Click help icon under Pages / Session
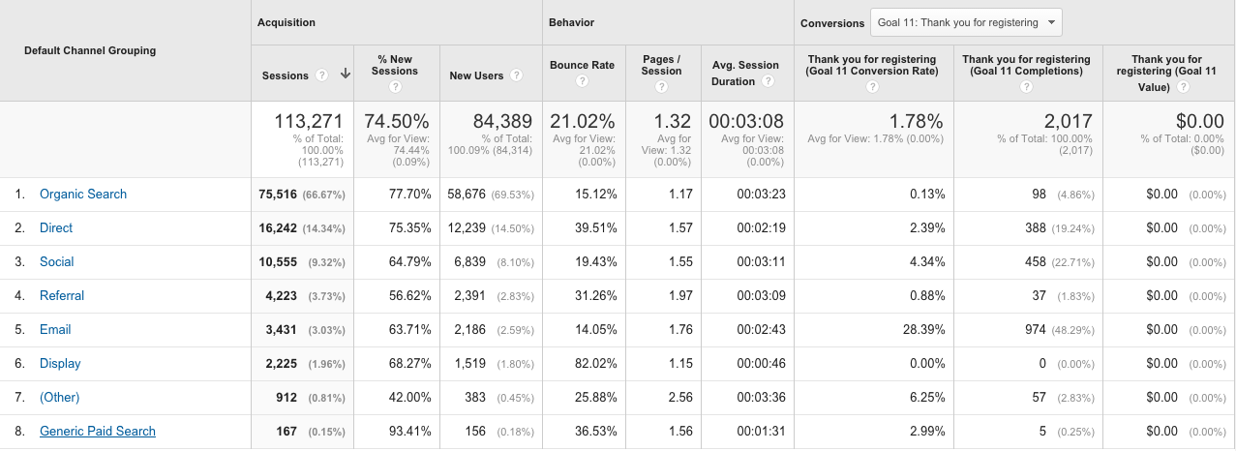 (x=661, y=87)
